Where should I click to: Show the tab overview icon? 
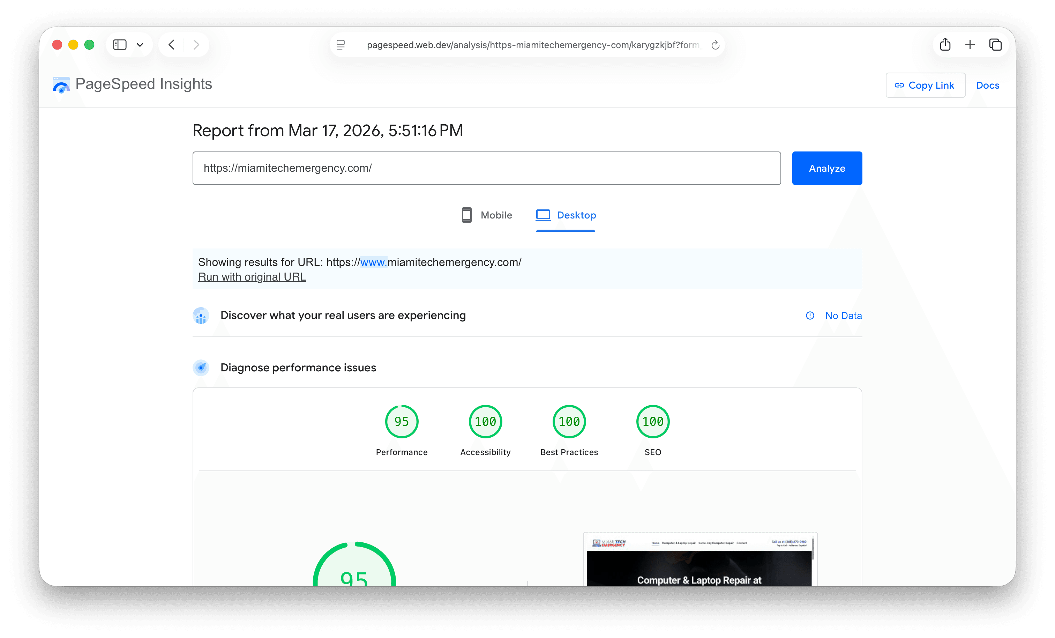point(995,45)
